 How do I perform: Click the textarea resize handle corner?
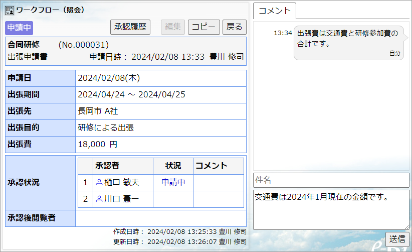pyautogui.click(x=407, y=227)
